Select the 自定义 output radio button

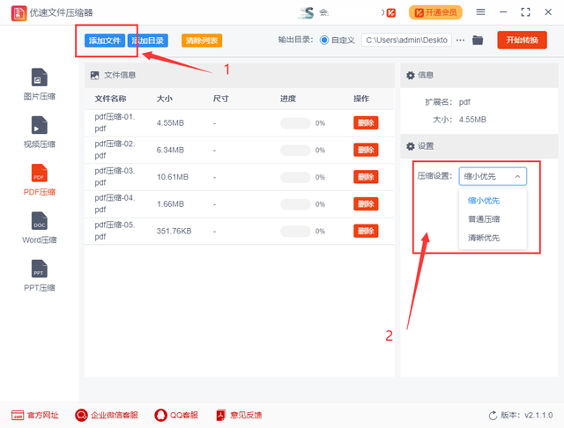[x=323, y=40]
